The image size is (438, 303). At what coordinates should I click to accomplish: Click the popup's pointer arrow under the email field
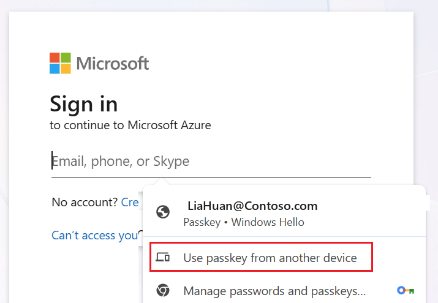point(161,181)
